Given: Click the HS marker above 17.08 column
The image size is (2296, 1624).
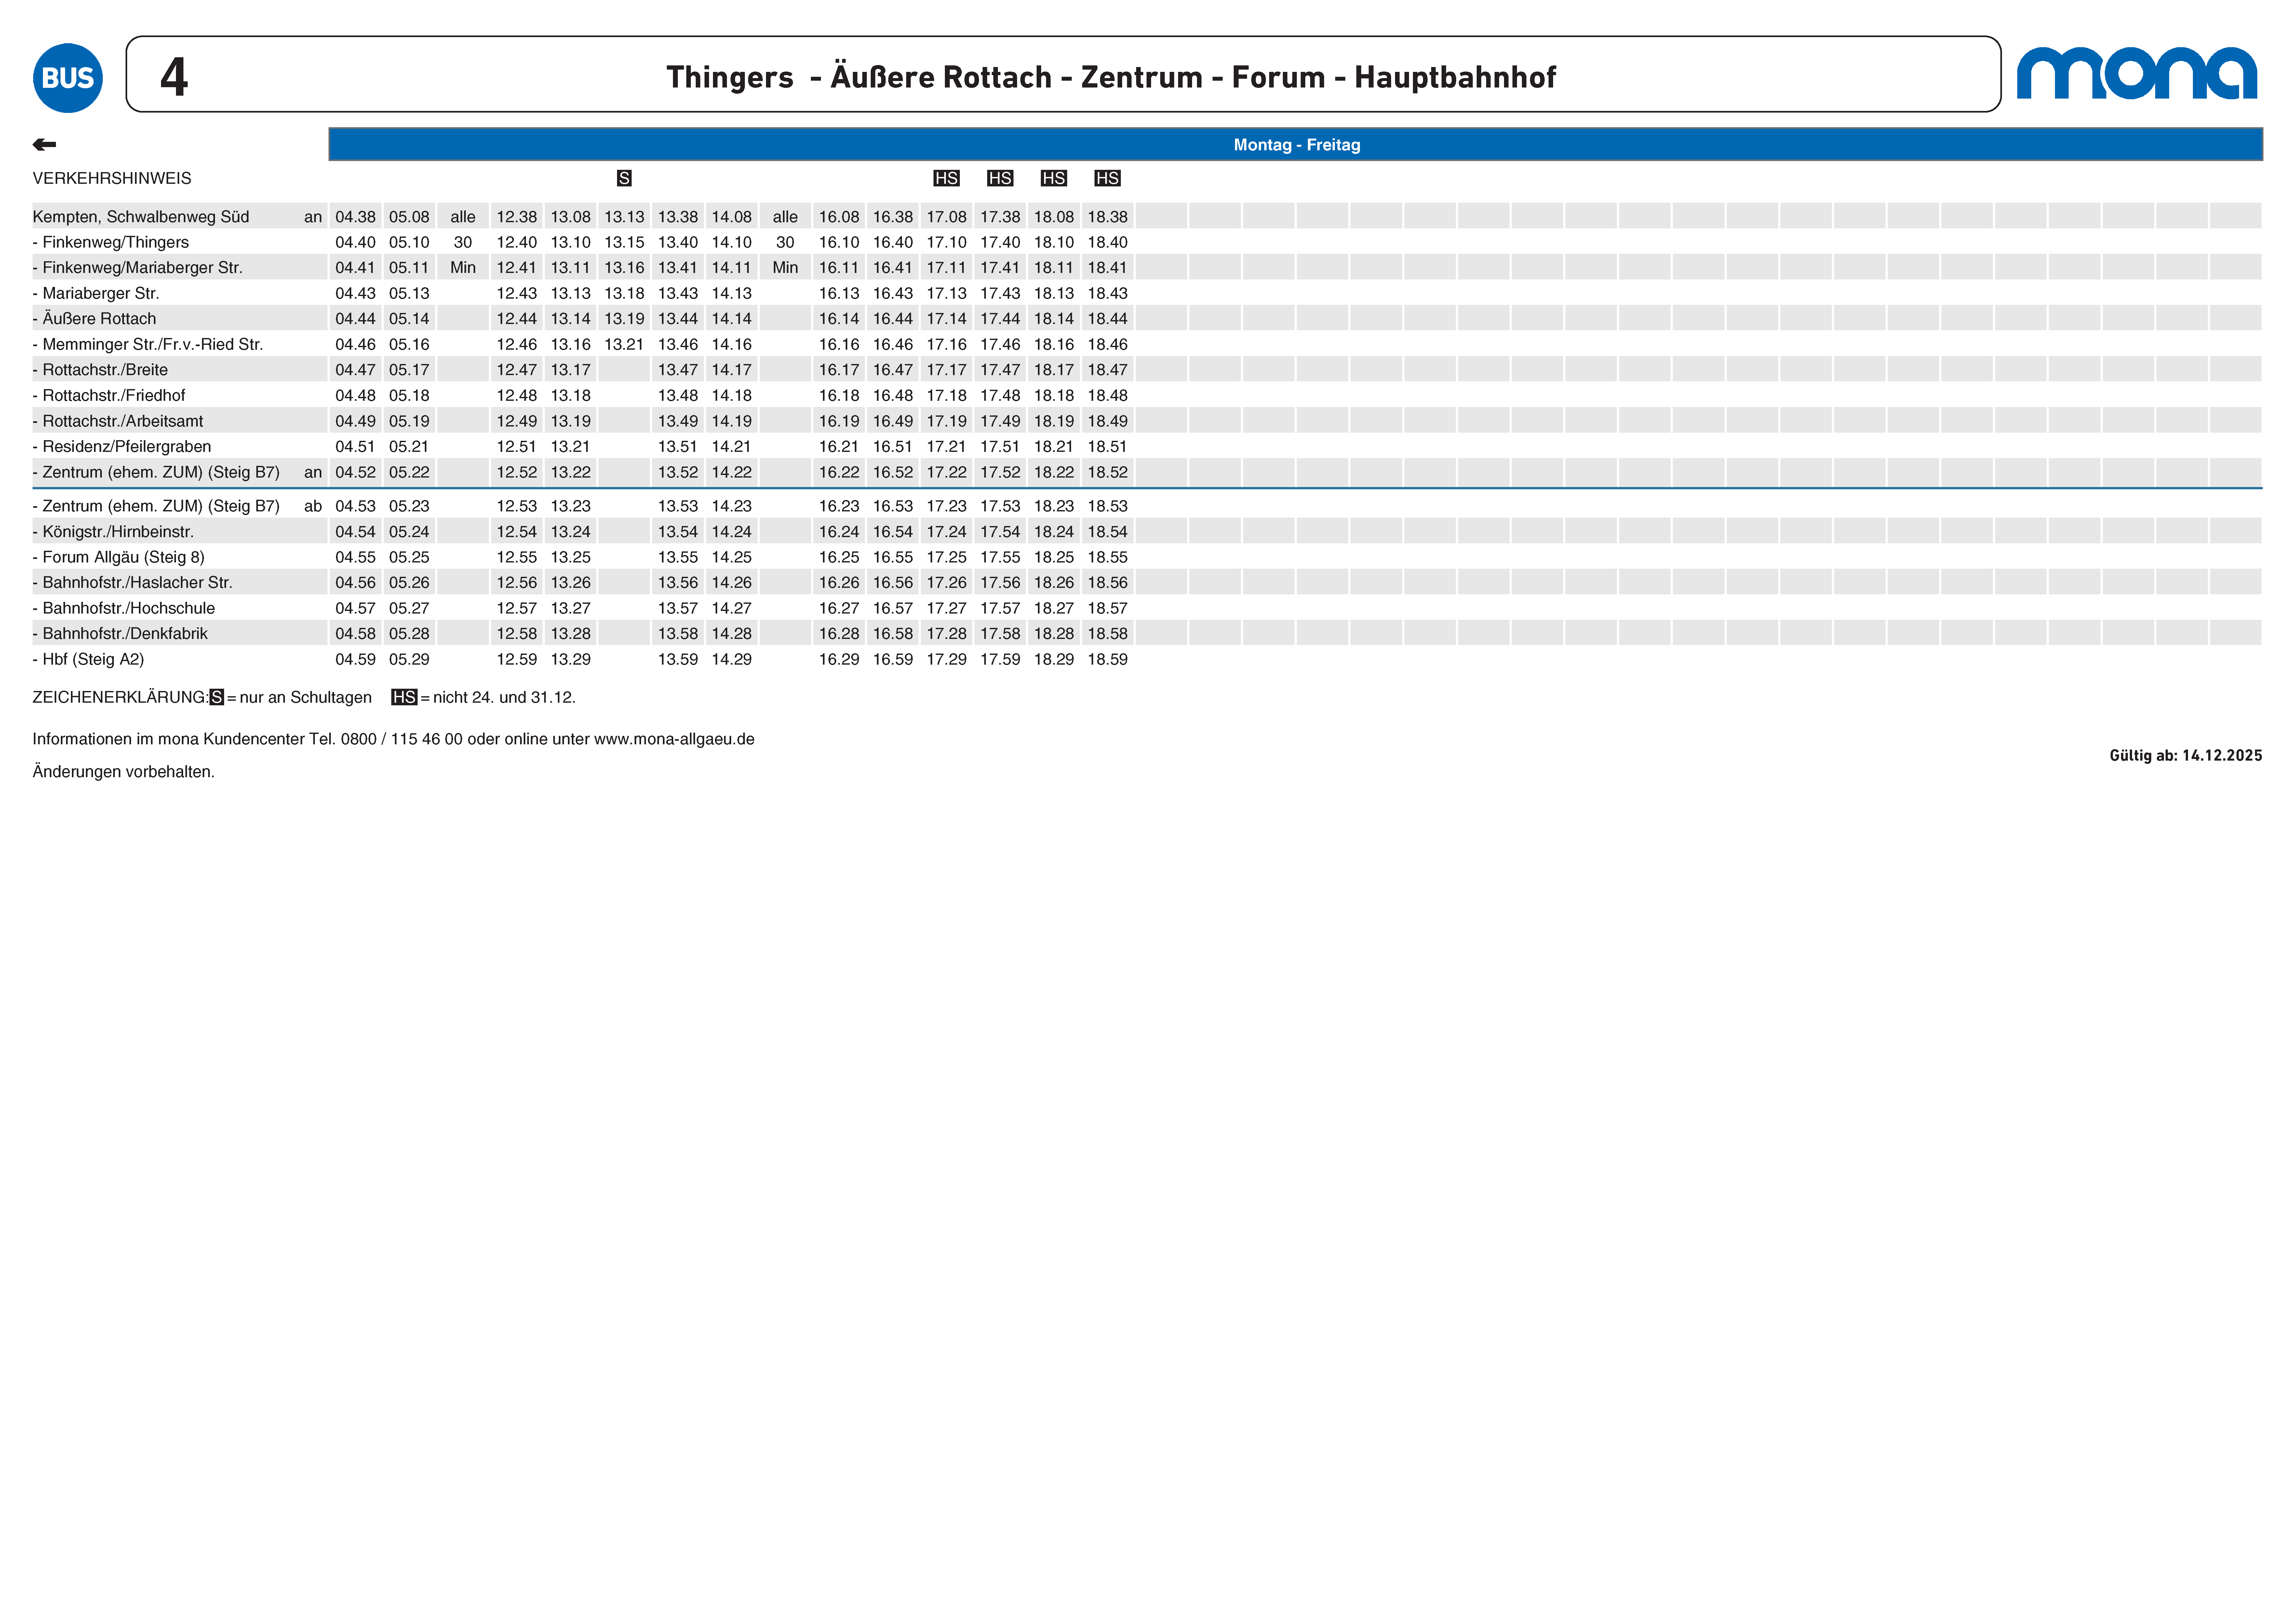Looking at the screenshot, I should [946, 178].
